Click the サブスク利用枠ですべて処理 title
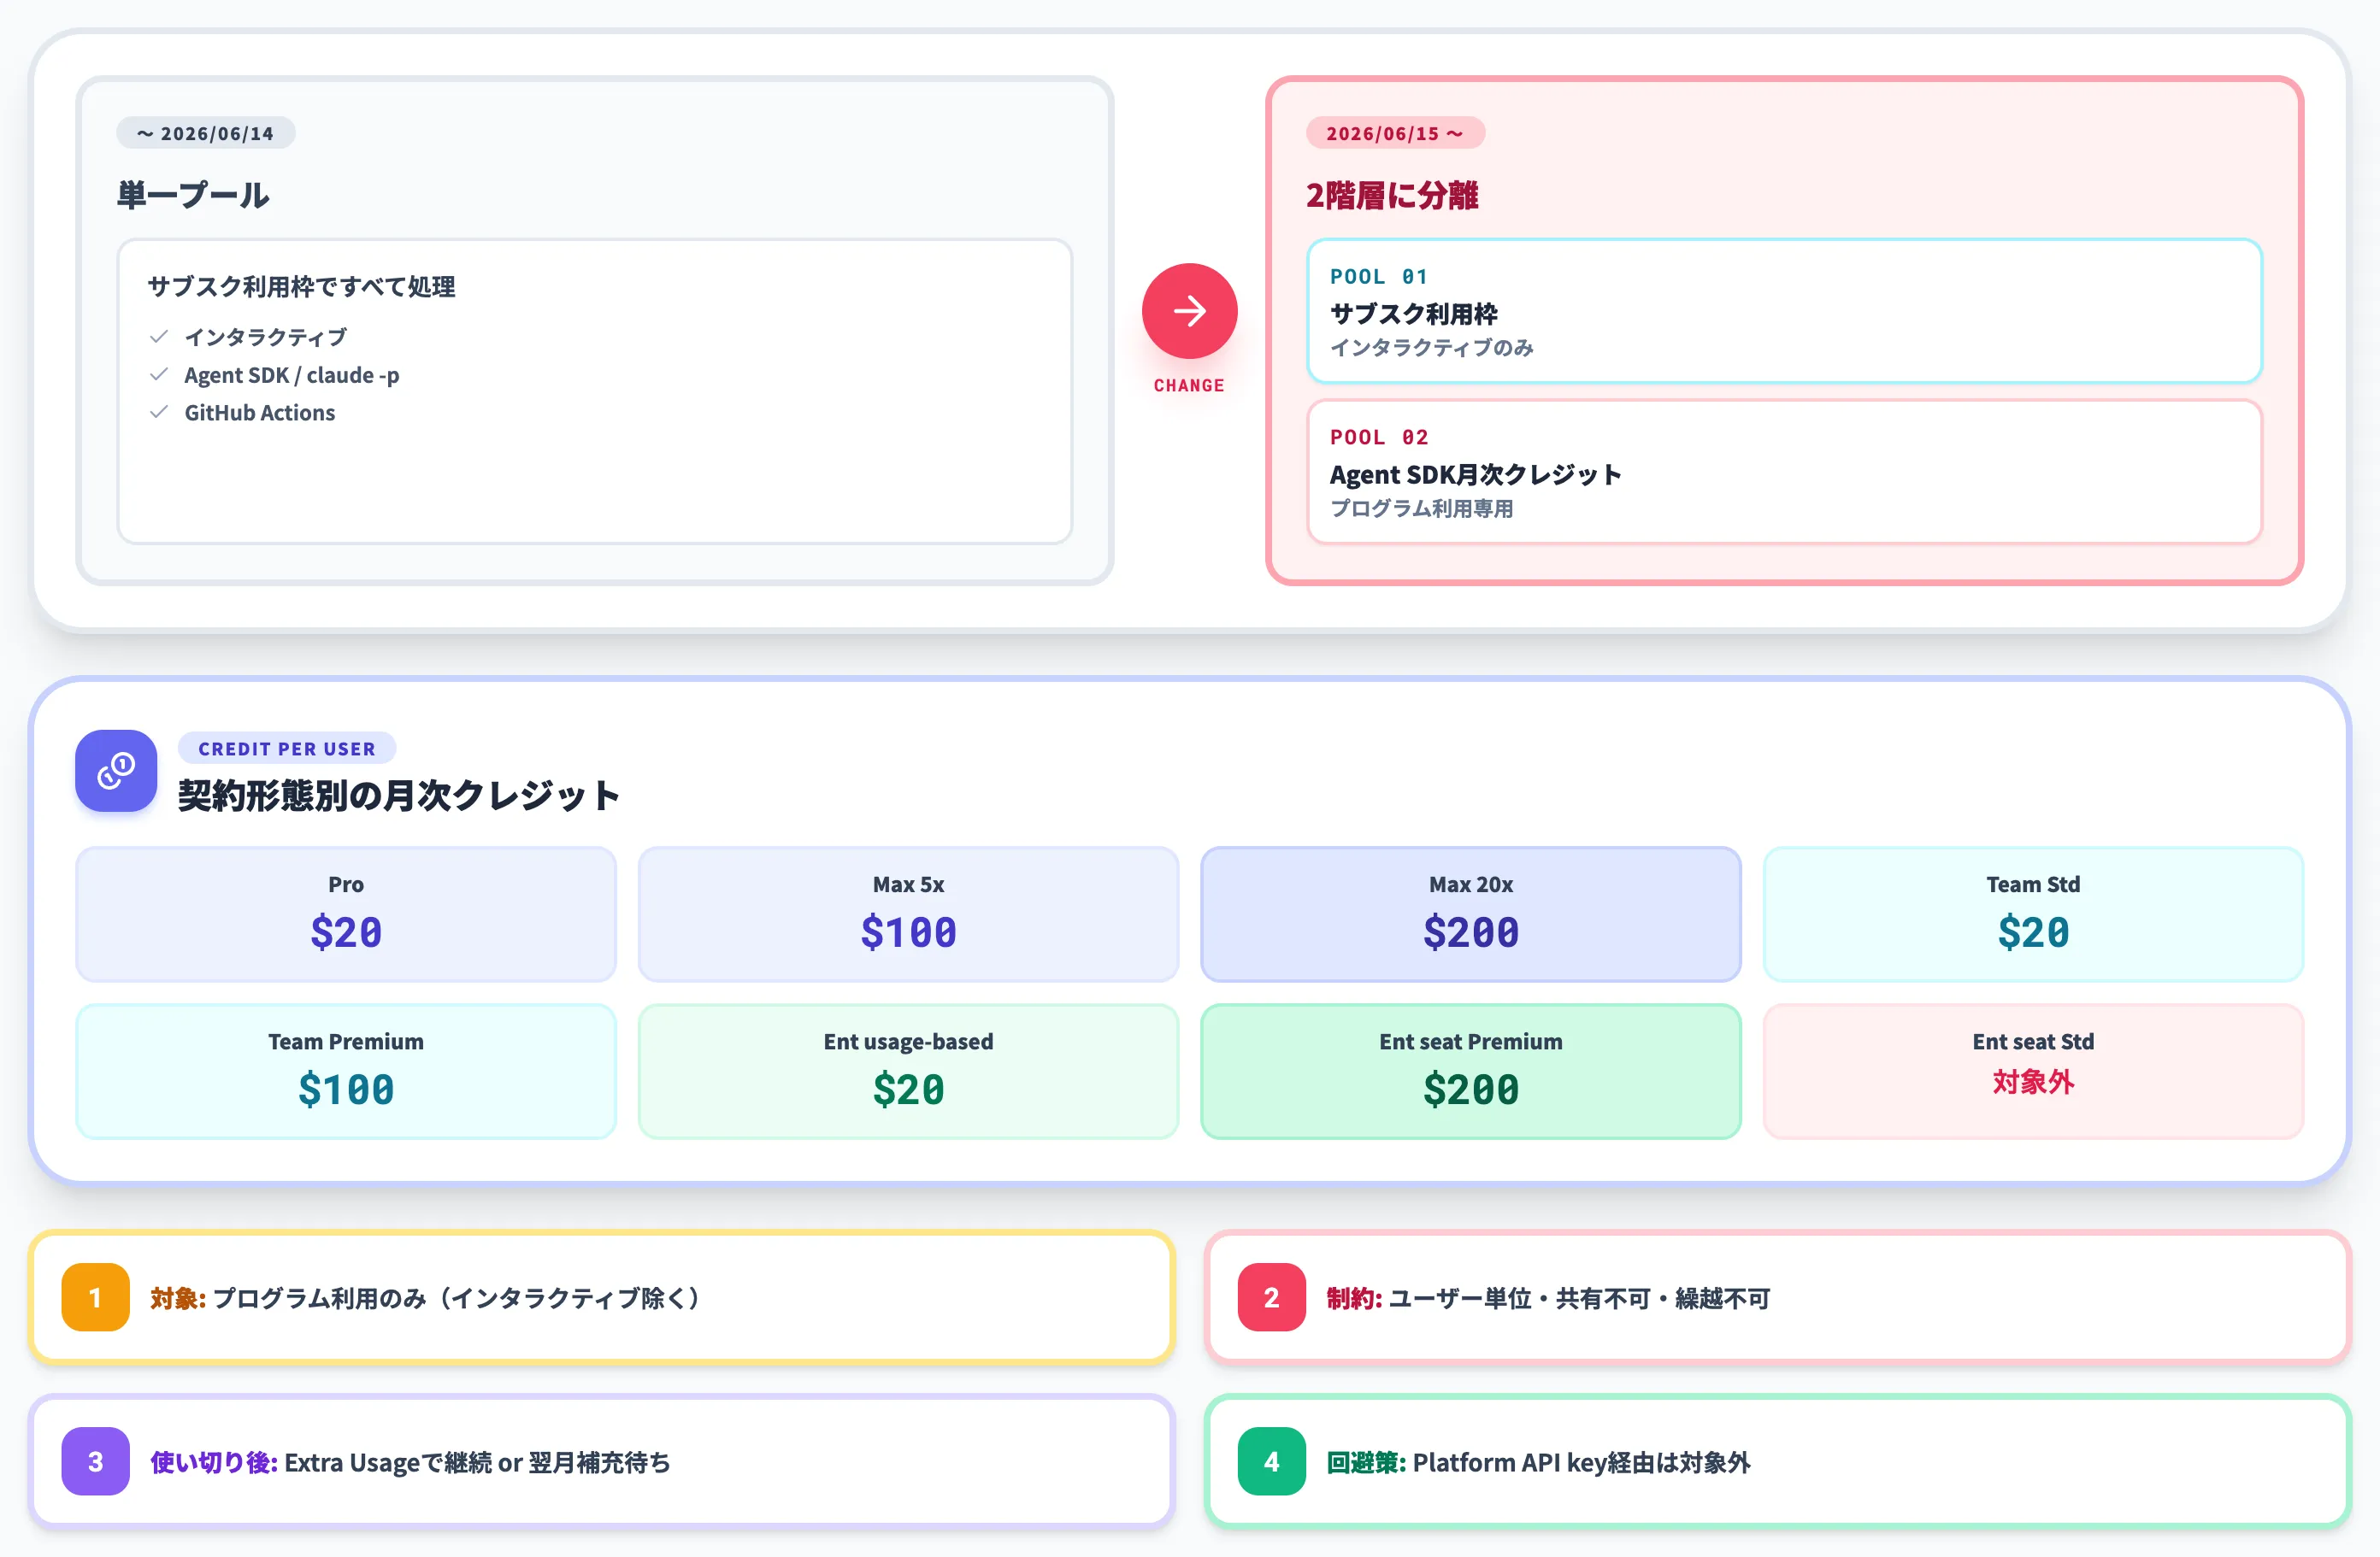The image size is (2380, 1557). click(302, 287)
